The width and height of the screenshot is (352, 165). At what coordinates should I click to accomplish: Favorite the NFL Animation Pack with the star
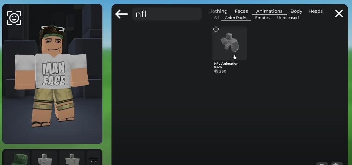coord(216,29)
